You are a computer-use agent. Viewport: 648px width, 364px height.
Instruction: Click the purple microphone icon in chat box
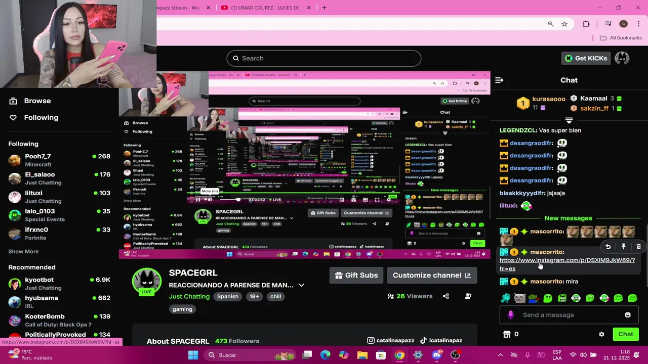[511, 315]
